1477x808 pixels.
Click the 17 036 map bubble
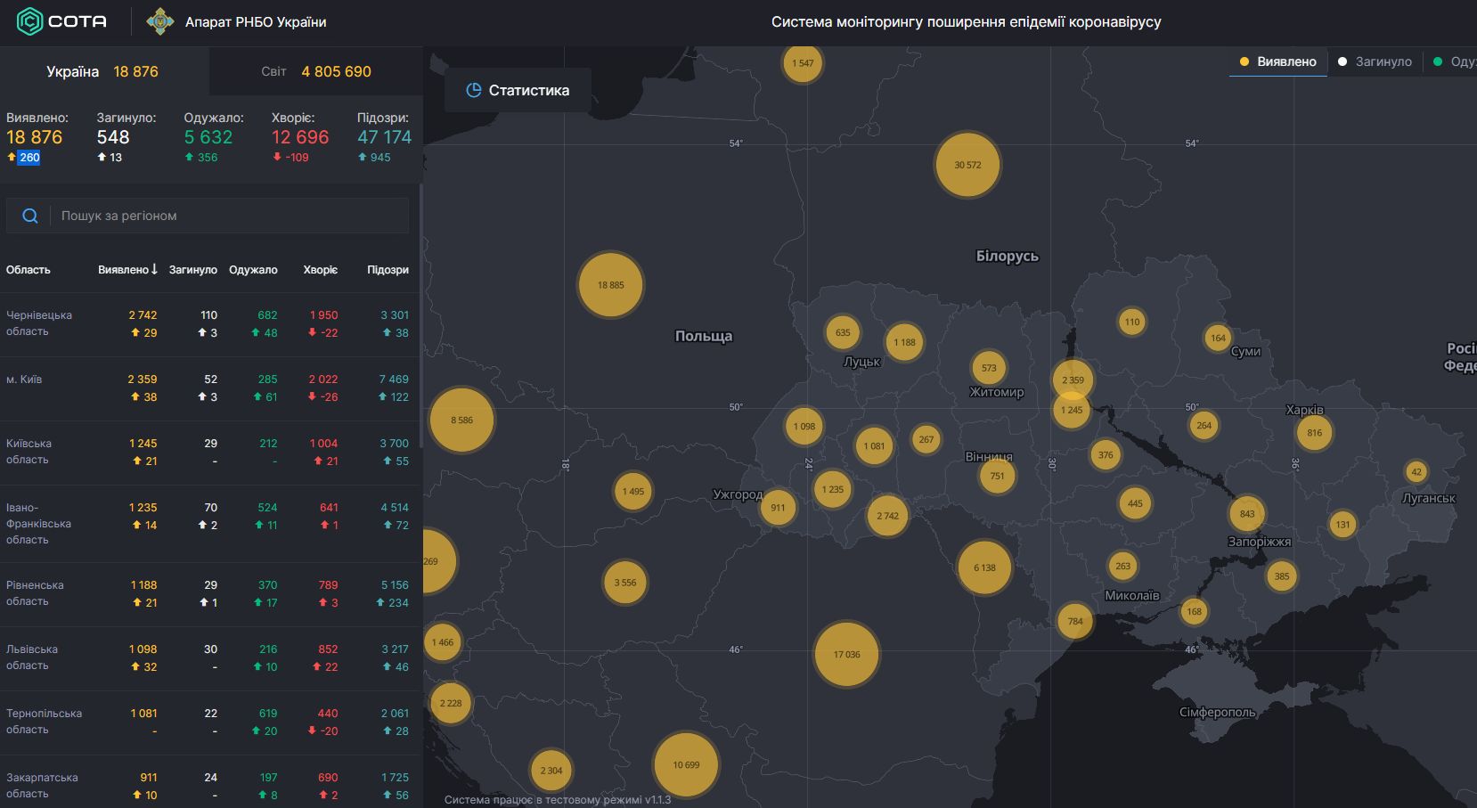tap(846, 655)
